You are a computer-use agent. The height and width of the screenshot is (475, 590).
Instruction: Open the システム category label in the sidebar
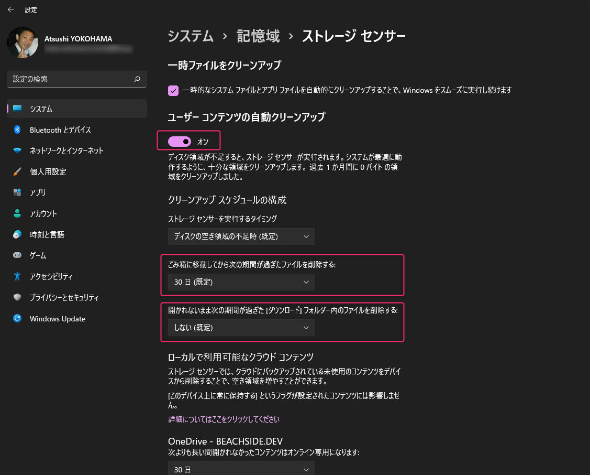tap(41, 109)
